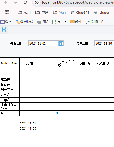The image size is (114, 147).
Task: Select the 商户结算金额 header cell
Action: (x=67, y=63)
